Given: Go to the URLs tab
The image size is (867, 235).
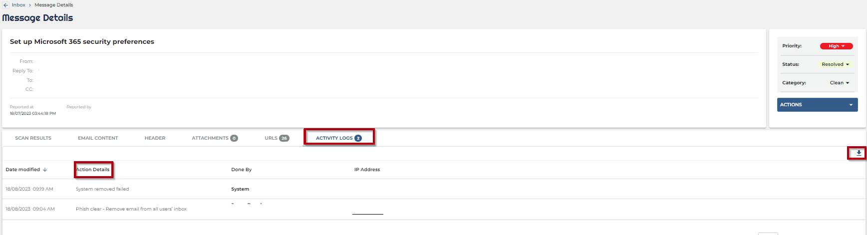Looking at the screenshot, I should point(277,138).
